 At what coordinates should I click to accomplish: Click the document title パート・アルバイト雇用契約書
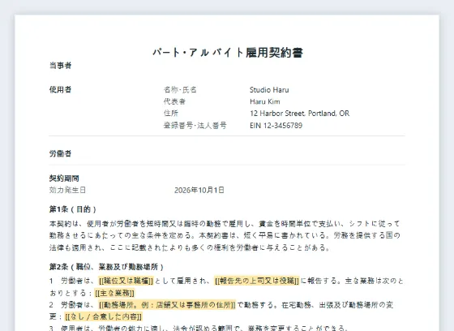[228, 53]
